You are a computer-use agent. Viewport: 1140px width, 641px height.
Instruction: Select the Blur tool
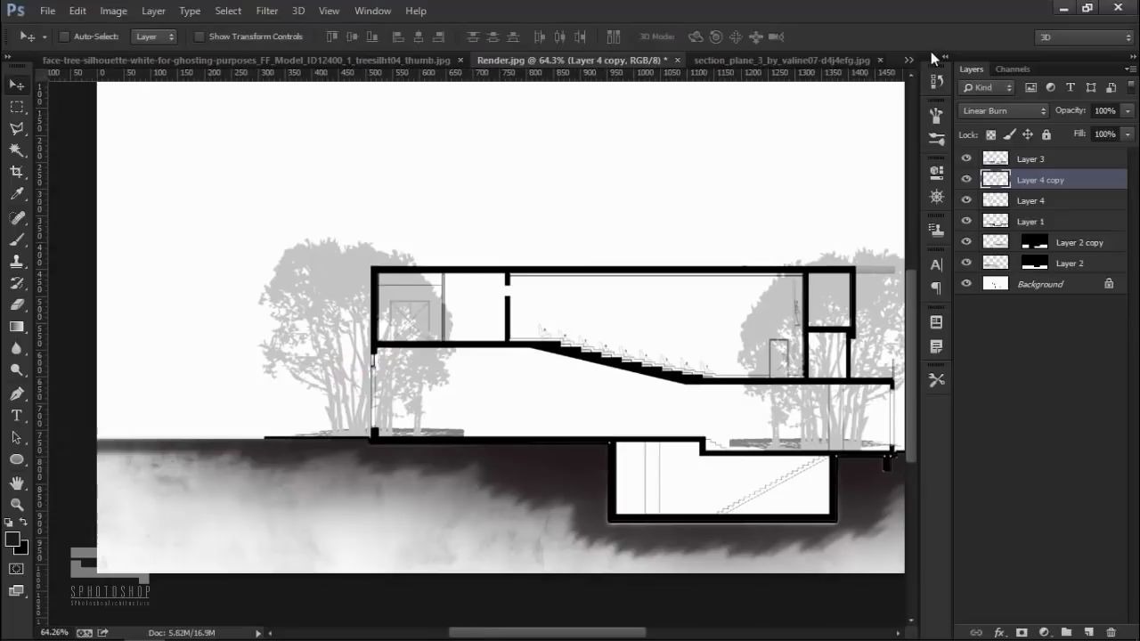[17, 349]
